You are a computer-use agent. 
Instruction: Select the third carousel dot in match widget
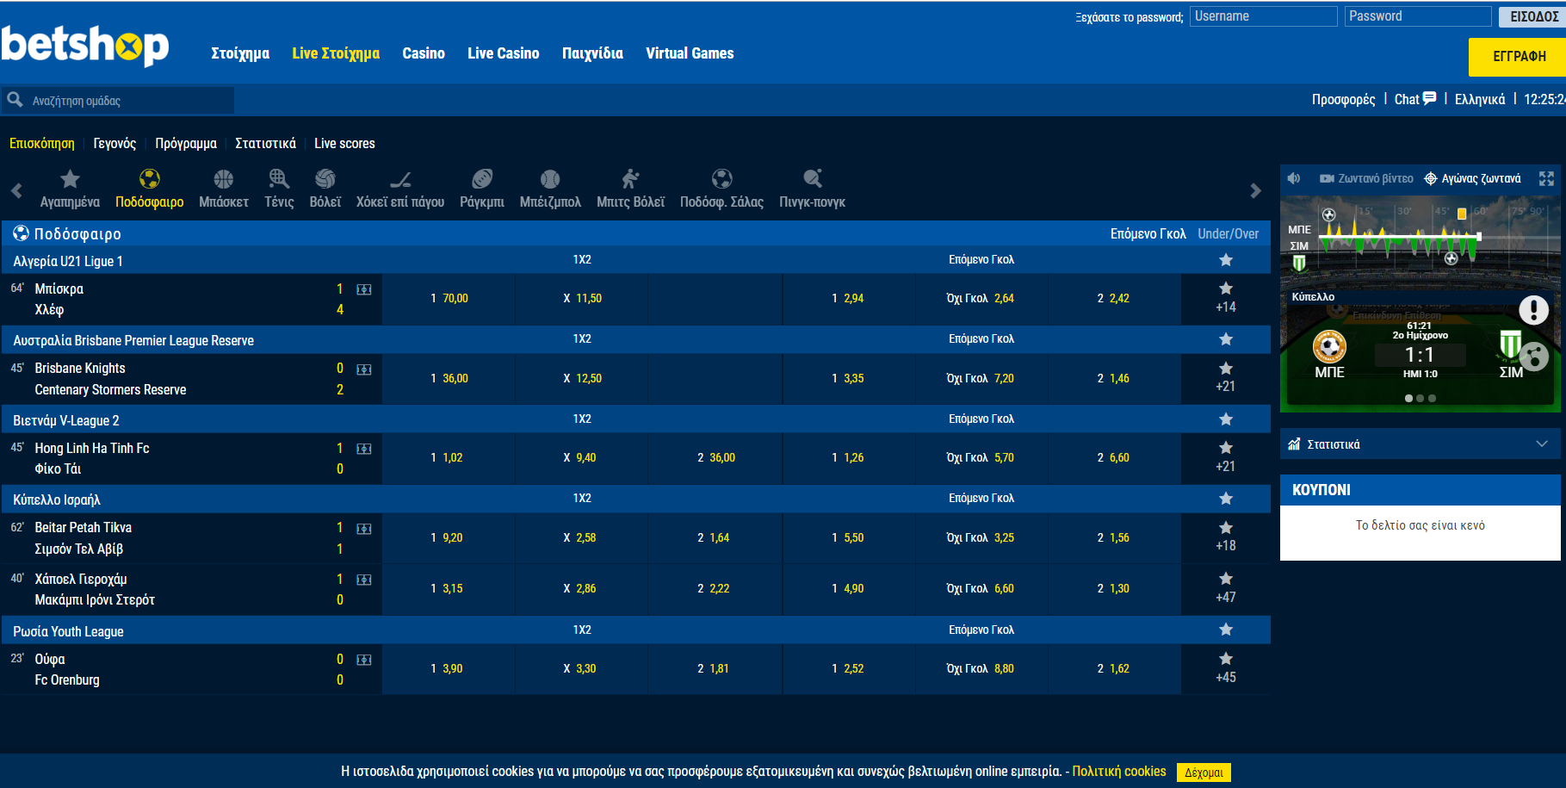tap(1432, 399)
